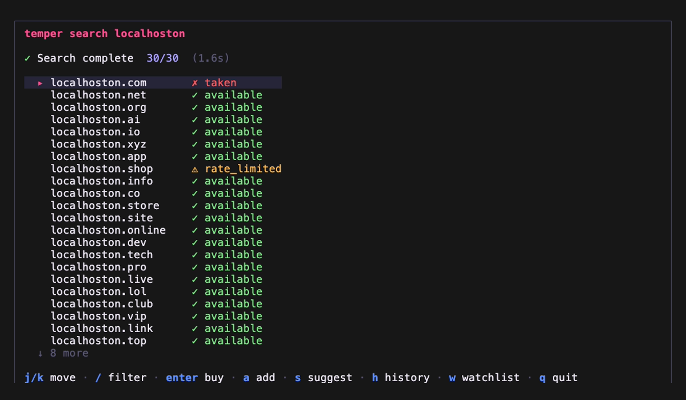Click the a add shortcut

point(259,378)
